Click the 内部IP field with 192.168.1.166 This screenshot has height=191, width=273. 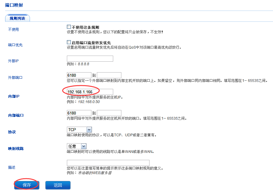click(x=90, y=92)
